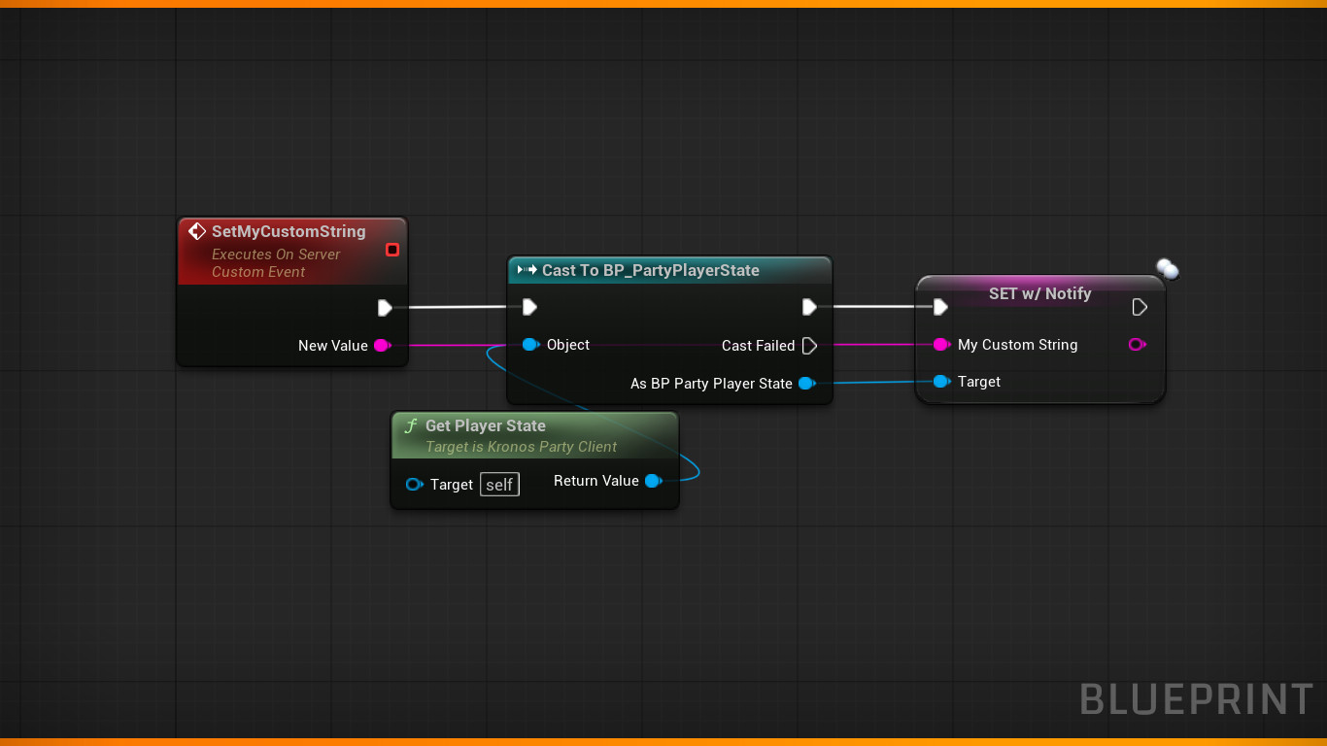This screenshot has width=1327, height=746.
Task: Select the Cast node's exec input pin
Action: pos(529,308)
